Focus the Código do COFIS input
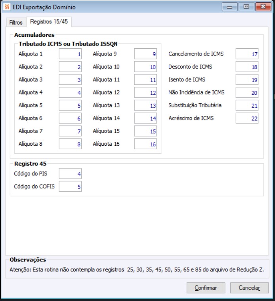275x301 pixels. click(70, 187)
